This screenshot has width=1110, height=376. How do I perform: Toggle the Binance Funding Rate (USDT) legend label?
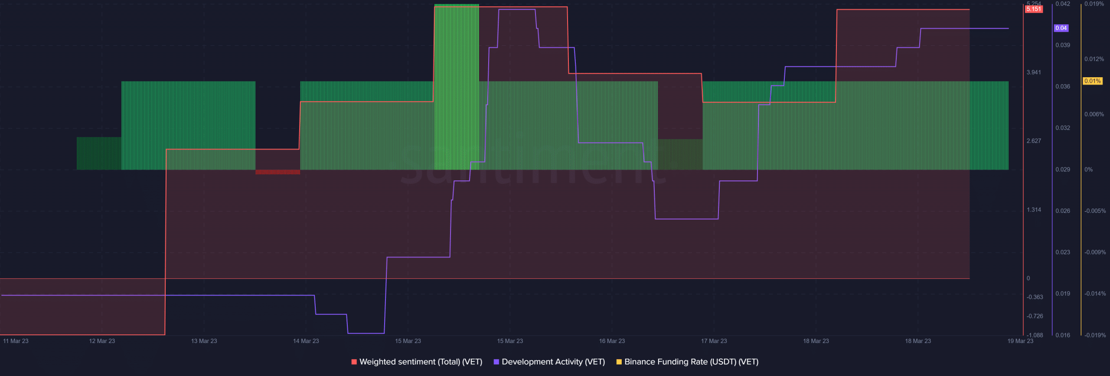[x=691, y=362]
